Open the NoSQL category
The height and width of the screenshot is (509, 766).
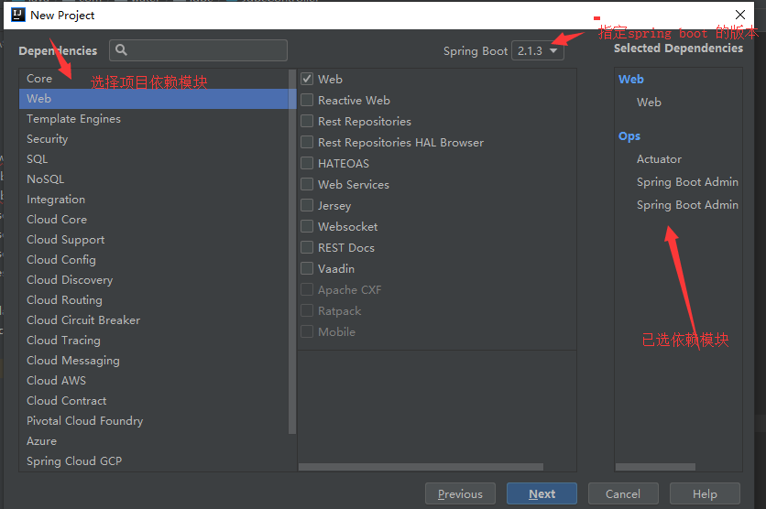[154, 179]
